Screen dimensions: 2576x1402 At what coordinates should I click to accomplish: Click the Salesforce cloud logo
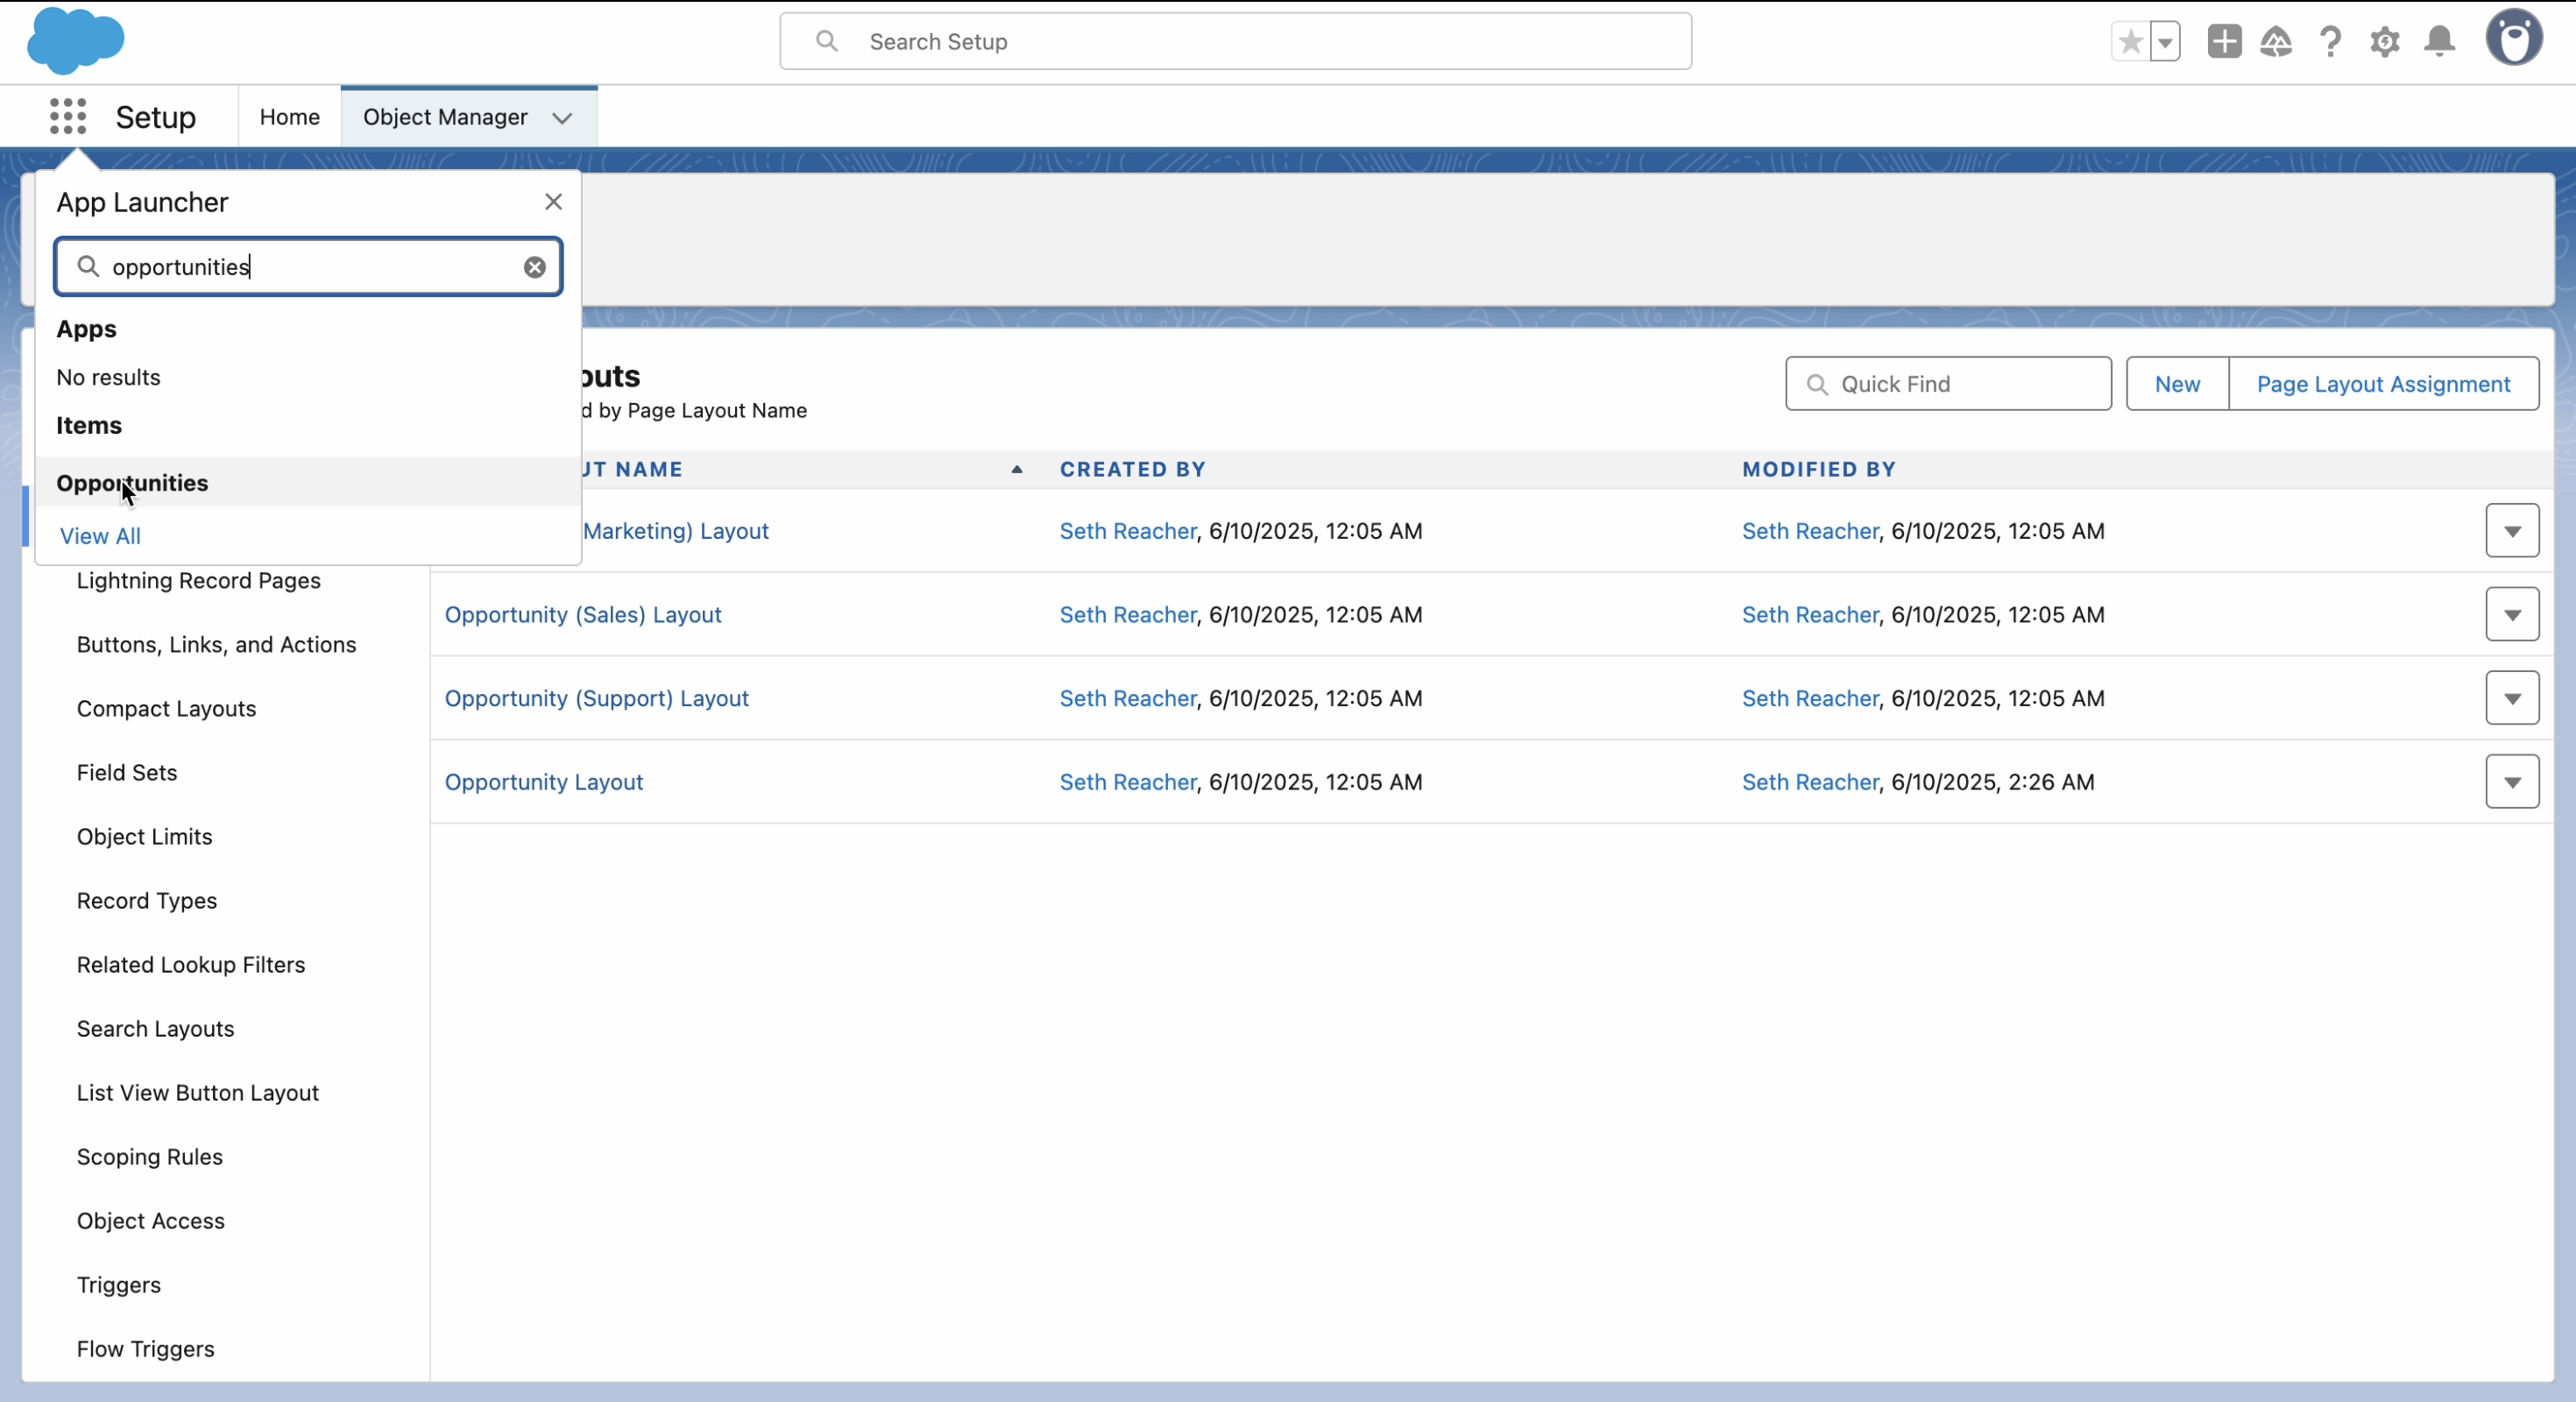(75, 41)
